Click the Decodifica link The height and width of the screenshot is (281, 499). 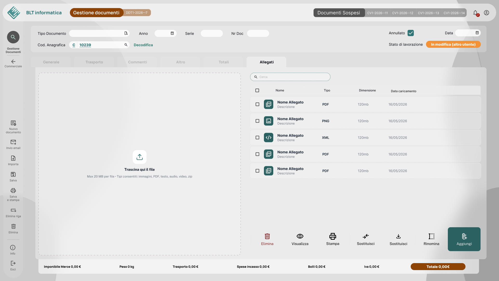pos(143,45)
